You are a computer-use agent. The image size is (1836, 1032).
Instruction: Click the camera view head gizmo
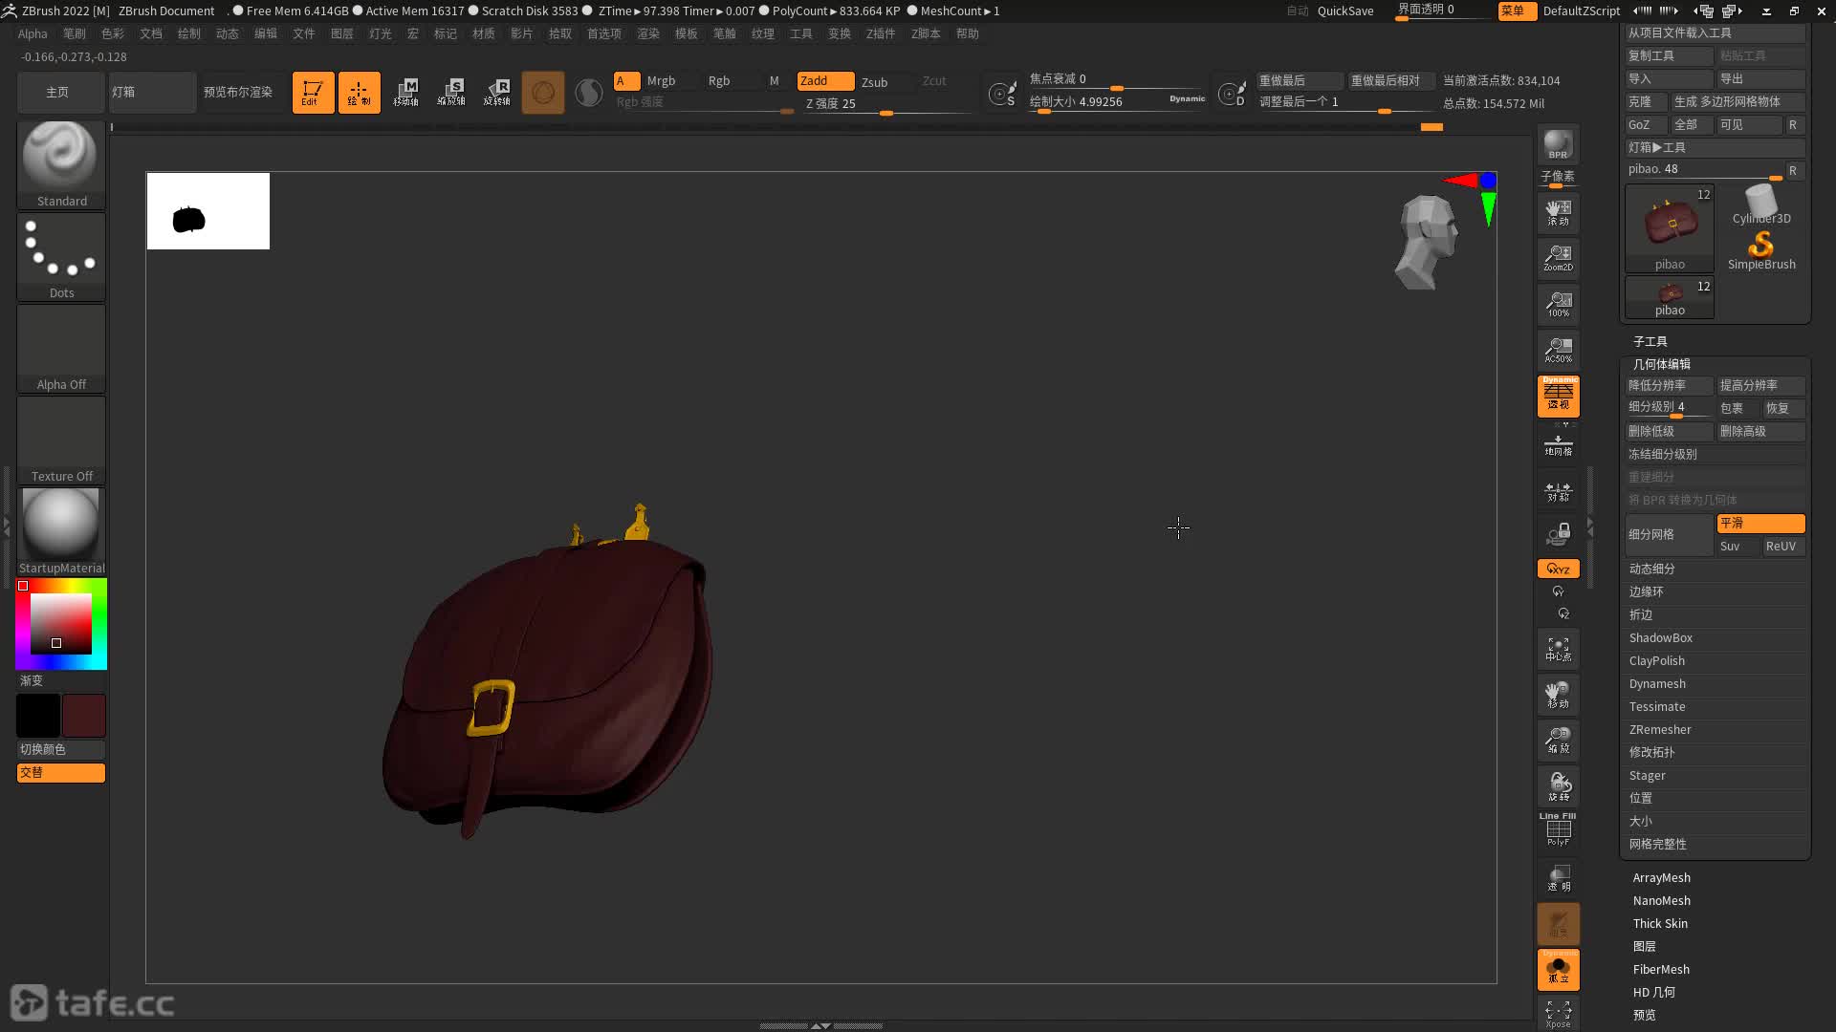(x=1427, y=242)
